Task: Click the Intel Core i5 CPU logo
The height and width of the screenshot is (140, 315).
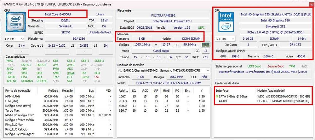Action: (15, 22)
